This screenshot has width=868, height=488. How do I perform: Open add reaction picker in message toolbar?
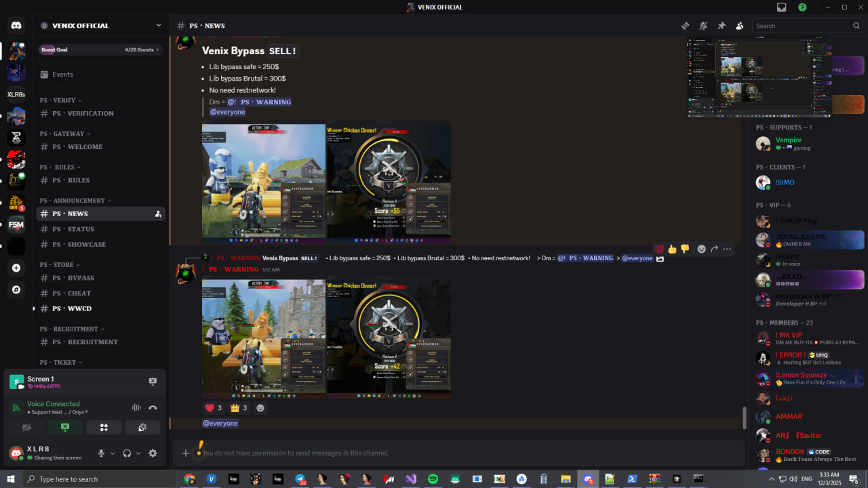(701, 249)
